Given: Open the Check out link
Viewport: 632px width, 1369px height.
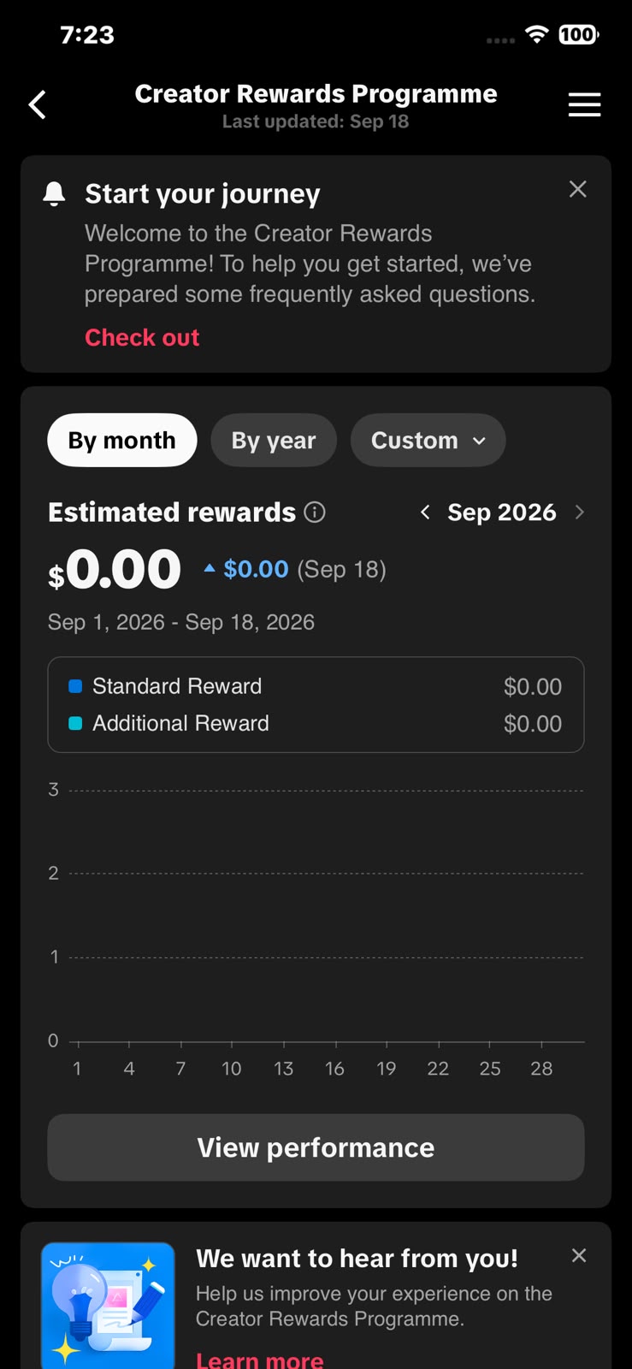Looking at the screenshot, I should (x=142, y=338).
